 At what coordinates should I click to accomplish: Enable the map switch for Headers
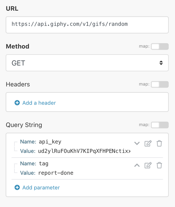pyautogui.click(x=160, y=84)
